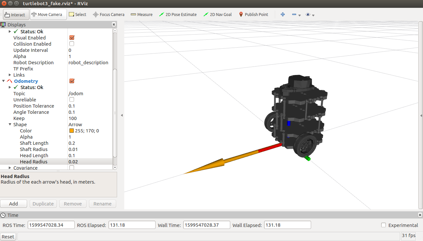Activate the Publish Point tool
Viewport: 423px width, 241px height.
coord(254,15)
